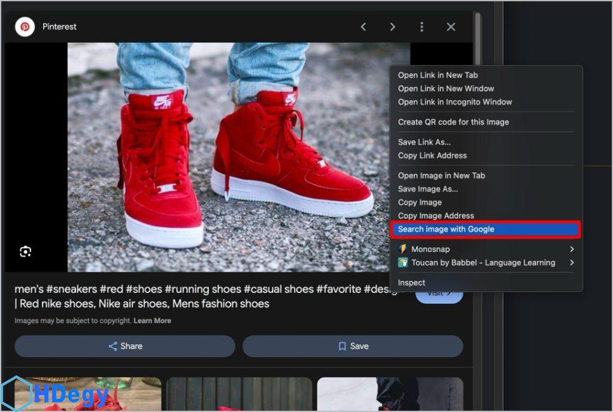Go to previous image with left chevron

[363, 27]
